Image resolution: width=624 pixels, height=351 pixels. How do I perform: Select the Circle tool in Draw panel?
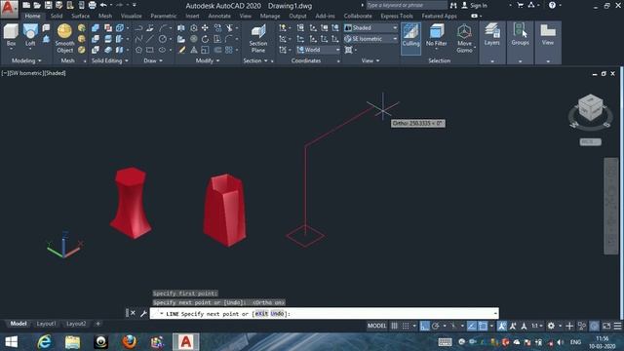pos(163,39)
